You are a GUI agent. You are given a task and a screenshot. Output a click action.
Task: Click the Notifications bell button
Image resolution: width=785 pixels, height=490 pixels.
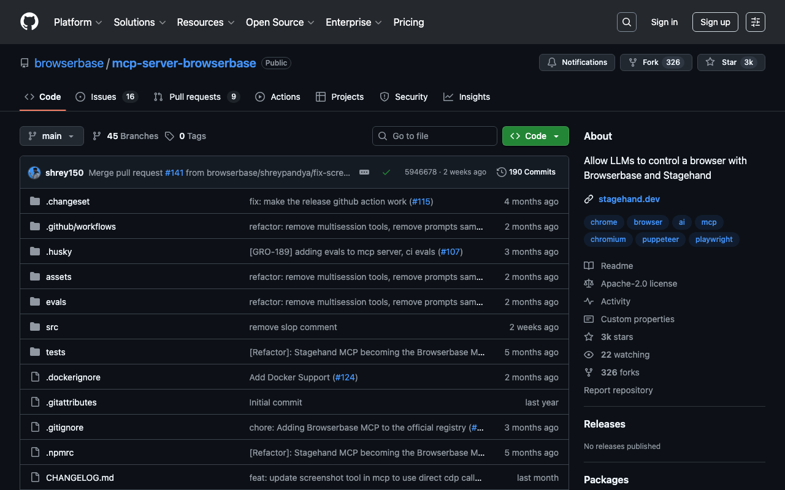pyautogui.click(x=576, y=62)
